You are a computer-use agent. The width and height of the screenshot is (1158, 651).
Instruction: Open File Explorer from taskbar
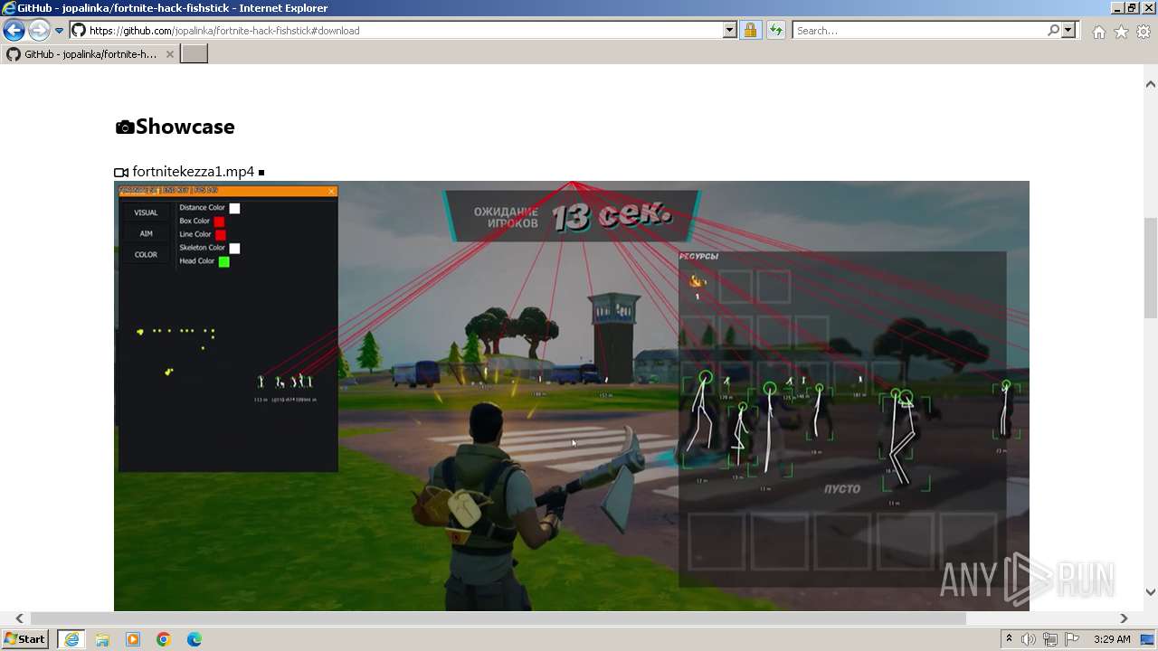(x=102, y=639)
